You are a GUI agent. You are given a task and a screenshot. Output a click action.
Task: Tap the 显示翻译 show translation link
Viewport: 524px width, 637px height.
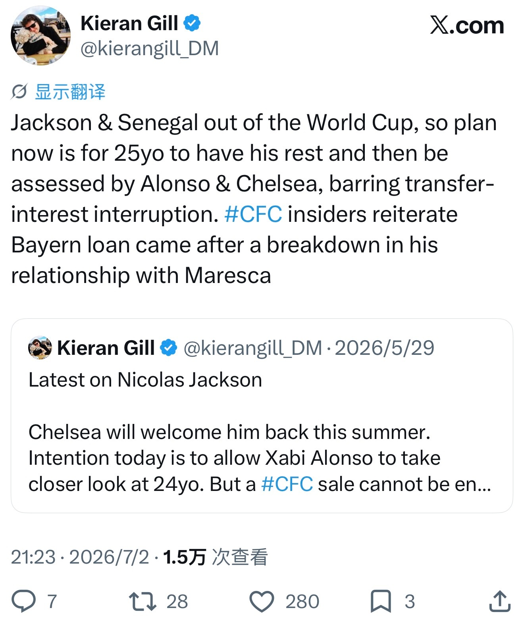70,92
